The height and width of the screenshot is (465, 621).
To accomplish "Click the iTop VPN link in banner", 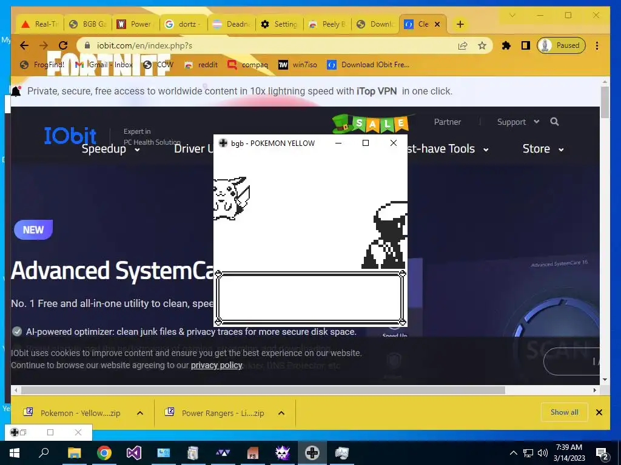I will click(x=377, y=91).
